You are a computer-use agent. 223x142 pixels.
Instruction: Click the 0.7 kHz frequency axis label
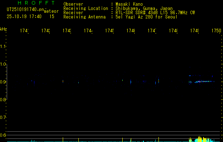tap(3, 118)
